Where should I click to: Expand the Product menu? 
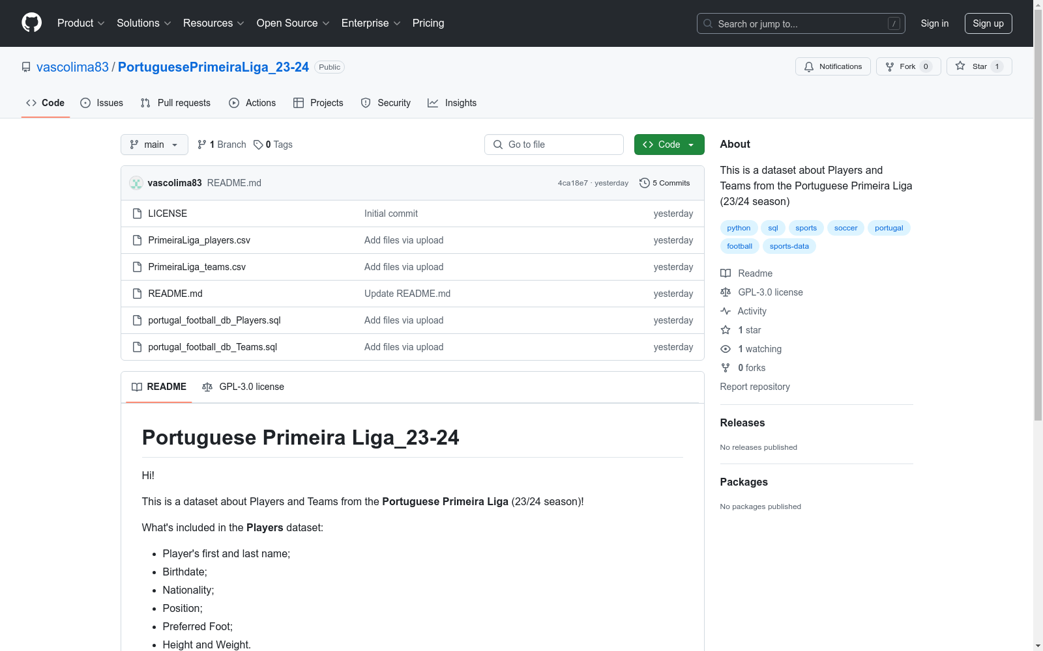pos(81,23)
